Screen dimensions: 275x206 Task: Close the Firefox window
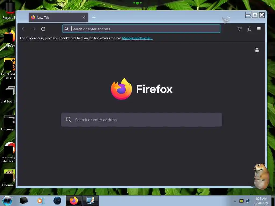click(x=262, y=15)
